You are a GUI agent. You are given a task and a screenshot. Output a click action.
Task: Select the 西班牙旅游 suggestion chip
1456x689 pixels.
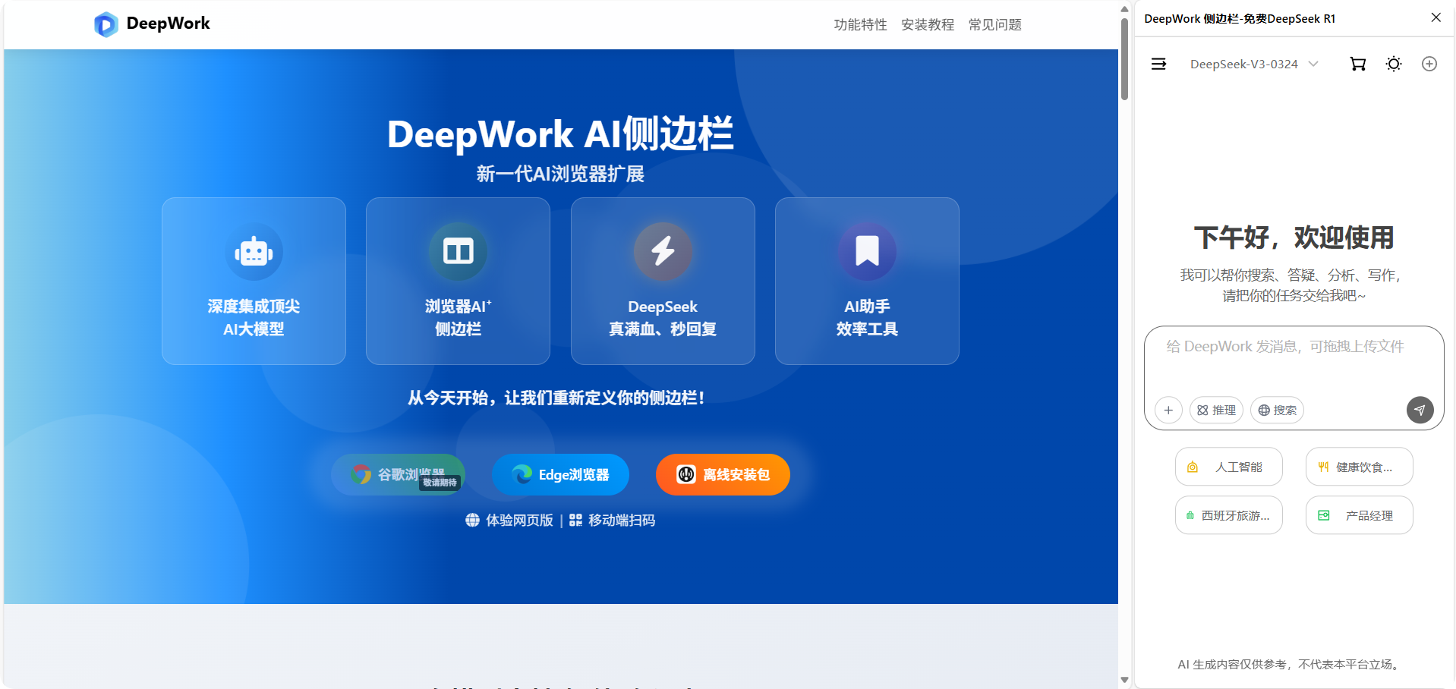pos(1228,515)
